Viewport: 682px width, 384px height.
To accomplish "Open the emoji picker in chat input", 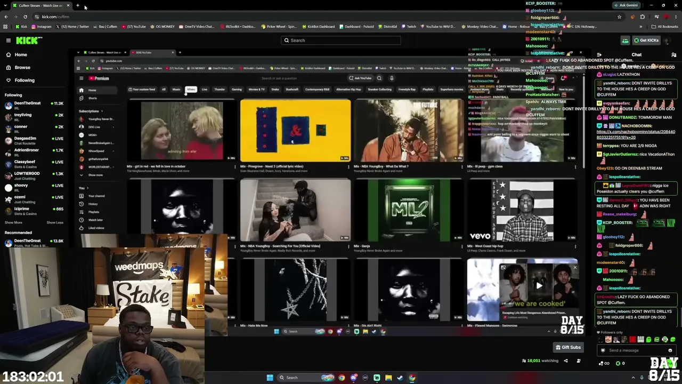I will tap(670, 350).
